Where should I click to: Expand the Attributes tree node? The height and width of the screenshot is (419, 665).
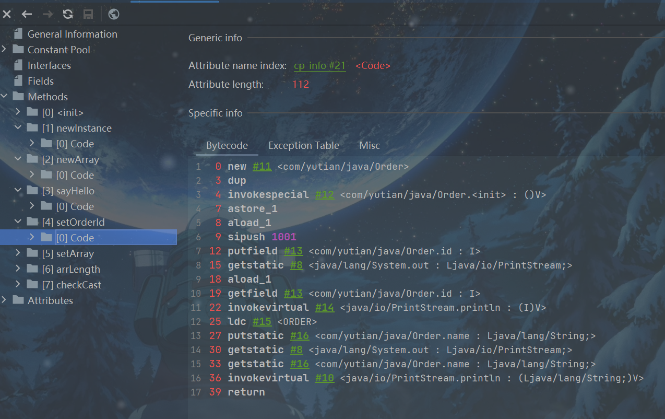coord(4,300)
